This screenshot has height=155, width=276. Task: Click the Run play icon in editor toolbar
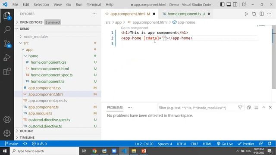(x=246, y=14)
